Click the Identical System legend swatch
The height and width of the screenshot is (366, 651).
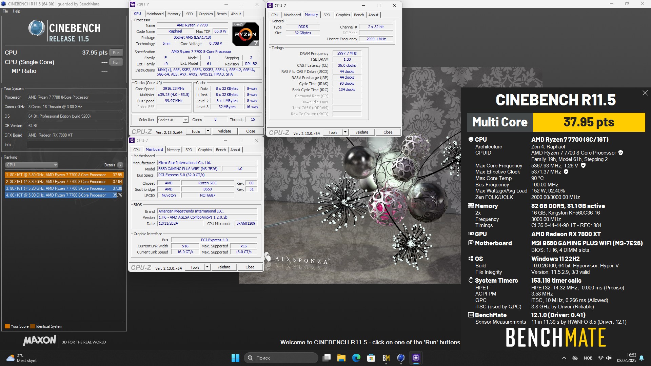[x=33, y=326]
